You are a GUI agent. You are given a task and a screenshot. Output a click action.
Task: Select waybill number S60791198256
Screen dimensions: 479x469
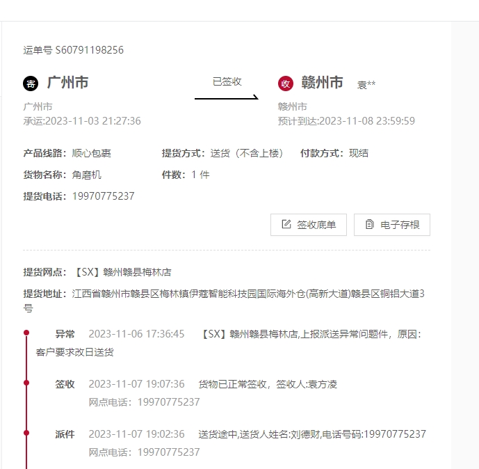pyautogui.click(x=89, y=50)
